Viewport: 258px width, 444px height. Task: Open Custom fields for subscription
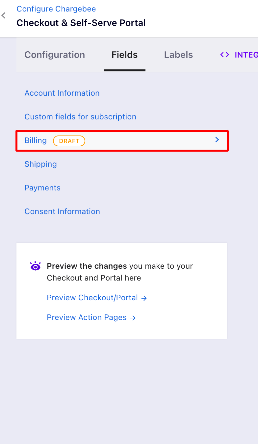point(80,117)
